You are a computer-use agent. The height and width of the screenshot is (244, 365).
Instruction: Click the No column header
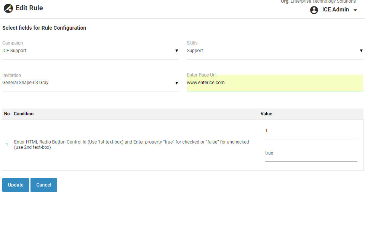pos(7,114)
